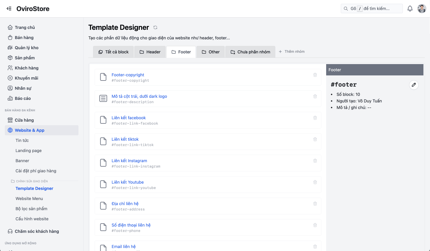This screenshot has width=430, height=251.
Task: Open Quản lý kho inventory icon
Action: click(10, 47)
